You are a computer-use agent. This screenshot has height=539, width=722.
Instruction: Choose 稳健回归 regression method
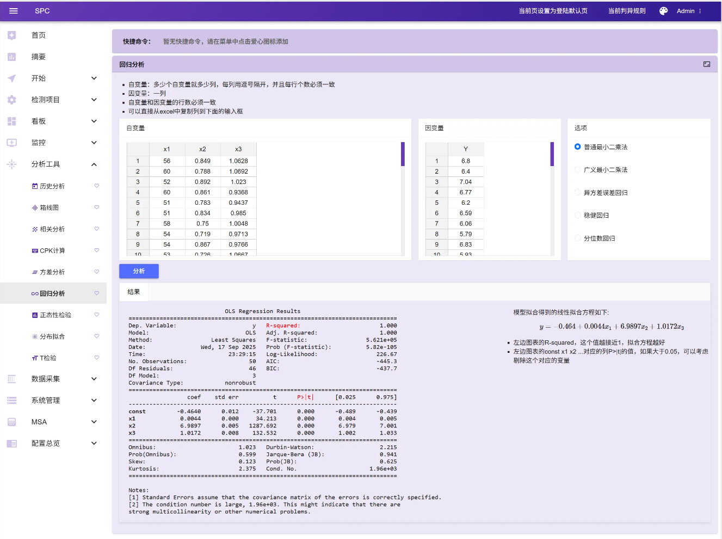578,216
